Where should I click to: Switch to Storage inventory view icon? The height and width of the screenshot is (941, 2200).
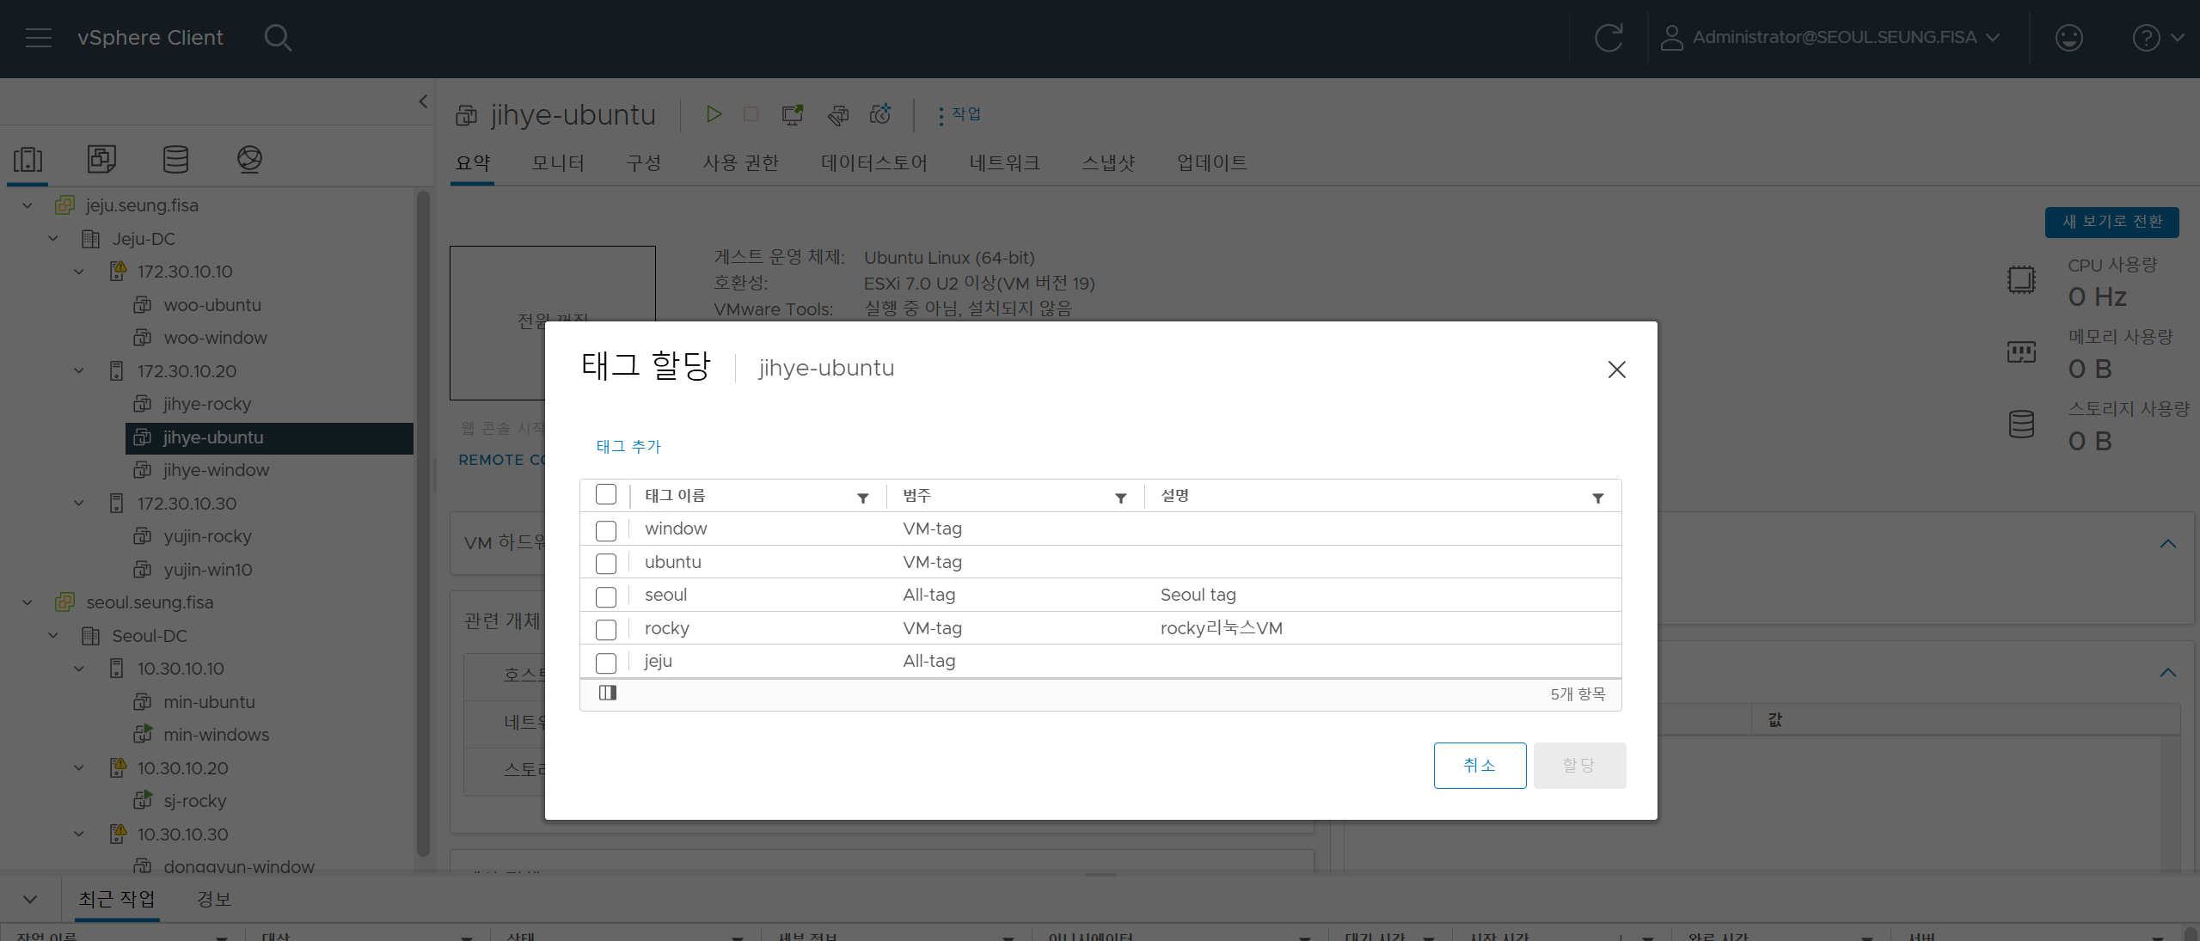(175, 159)
